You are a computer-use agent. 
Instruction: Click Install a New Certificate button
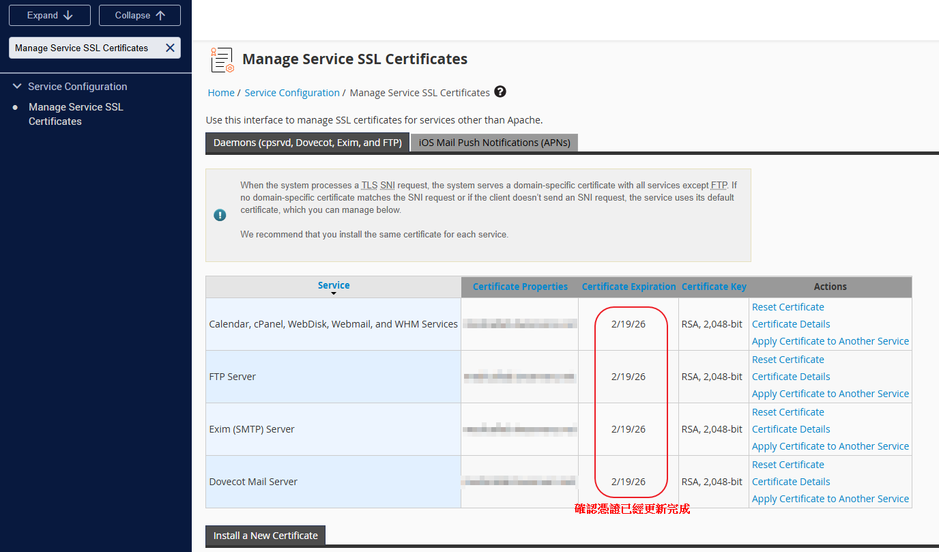coord(265,536)
